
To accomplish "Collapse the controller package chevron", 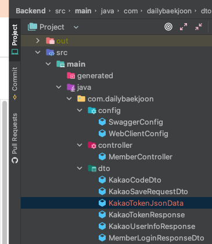I will [80, 145].
